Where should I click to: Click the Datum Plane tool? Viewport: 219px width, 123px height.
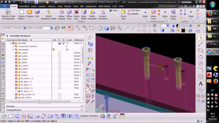(21, 13)
